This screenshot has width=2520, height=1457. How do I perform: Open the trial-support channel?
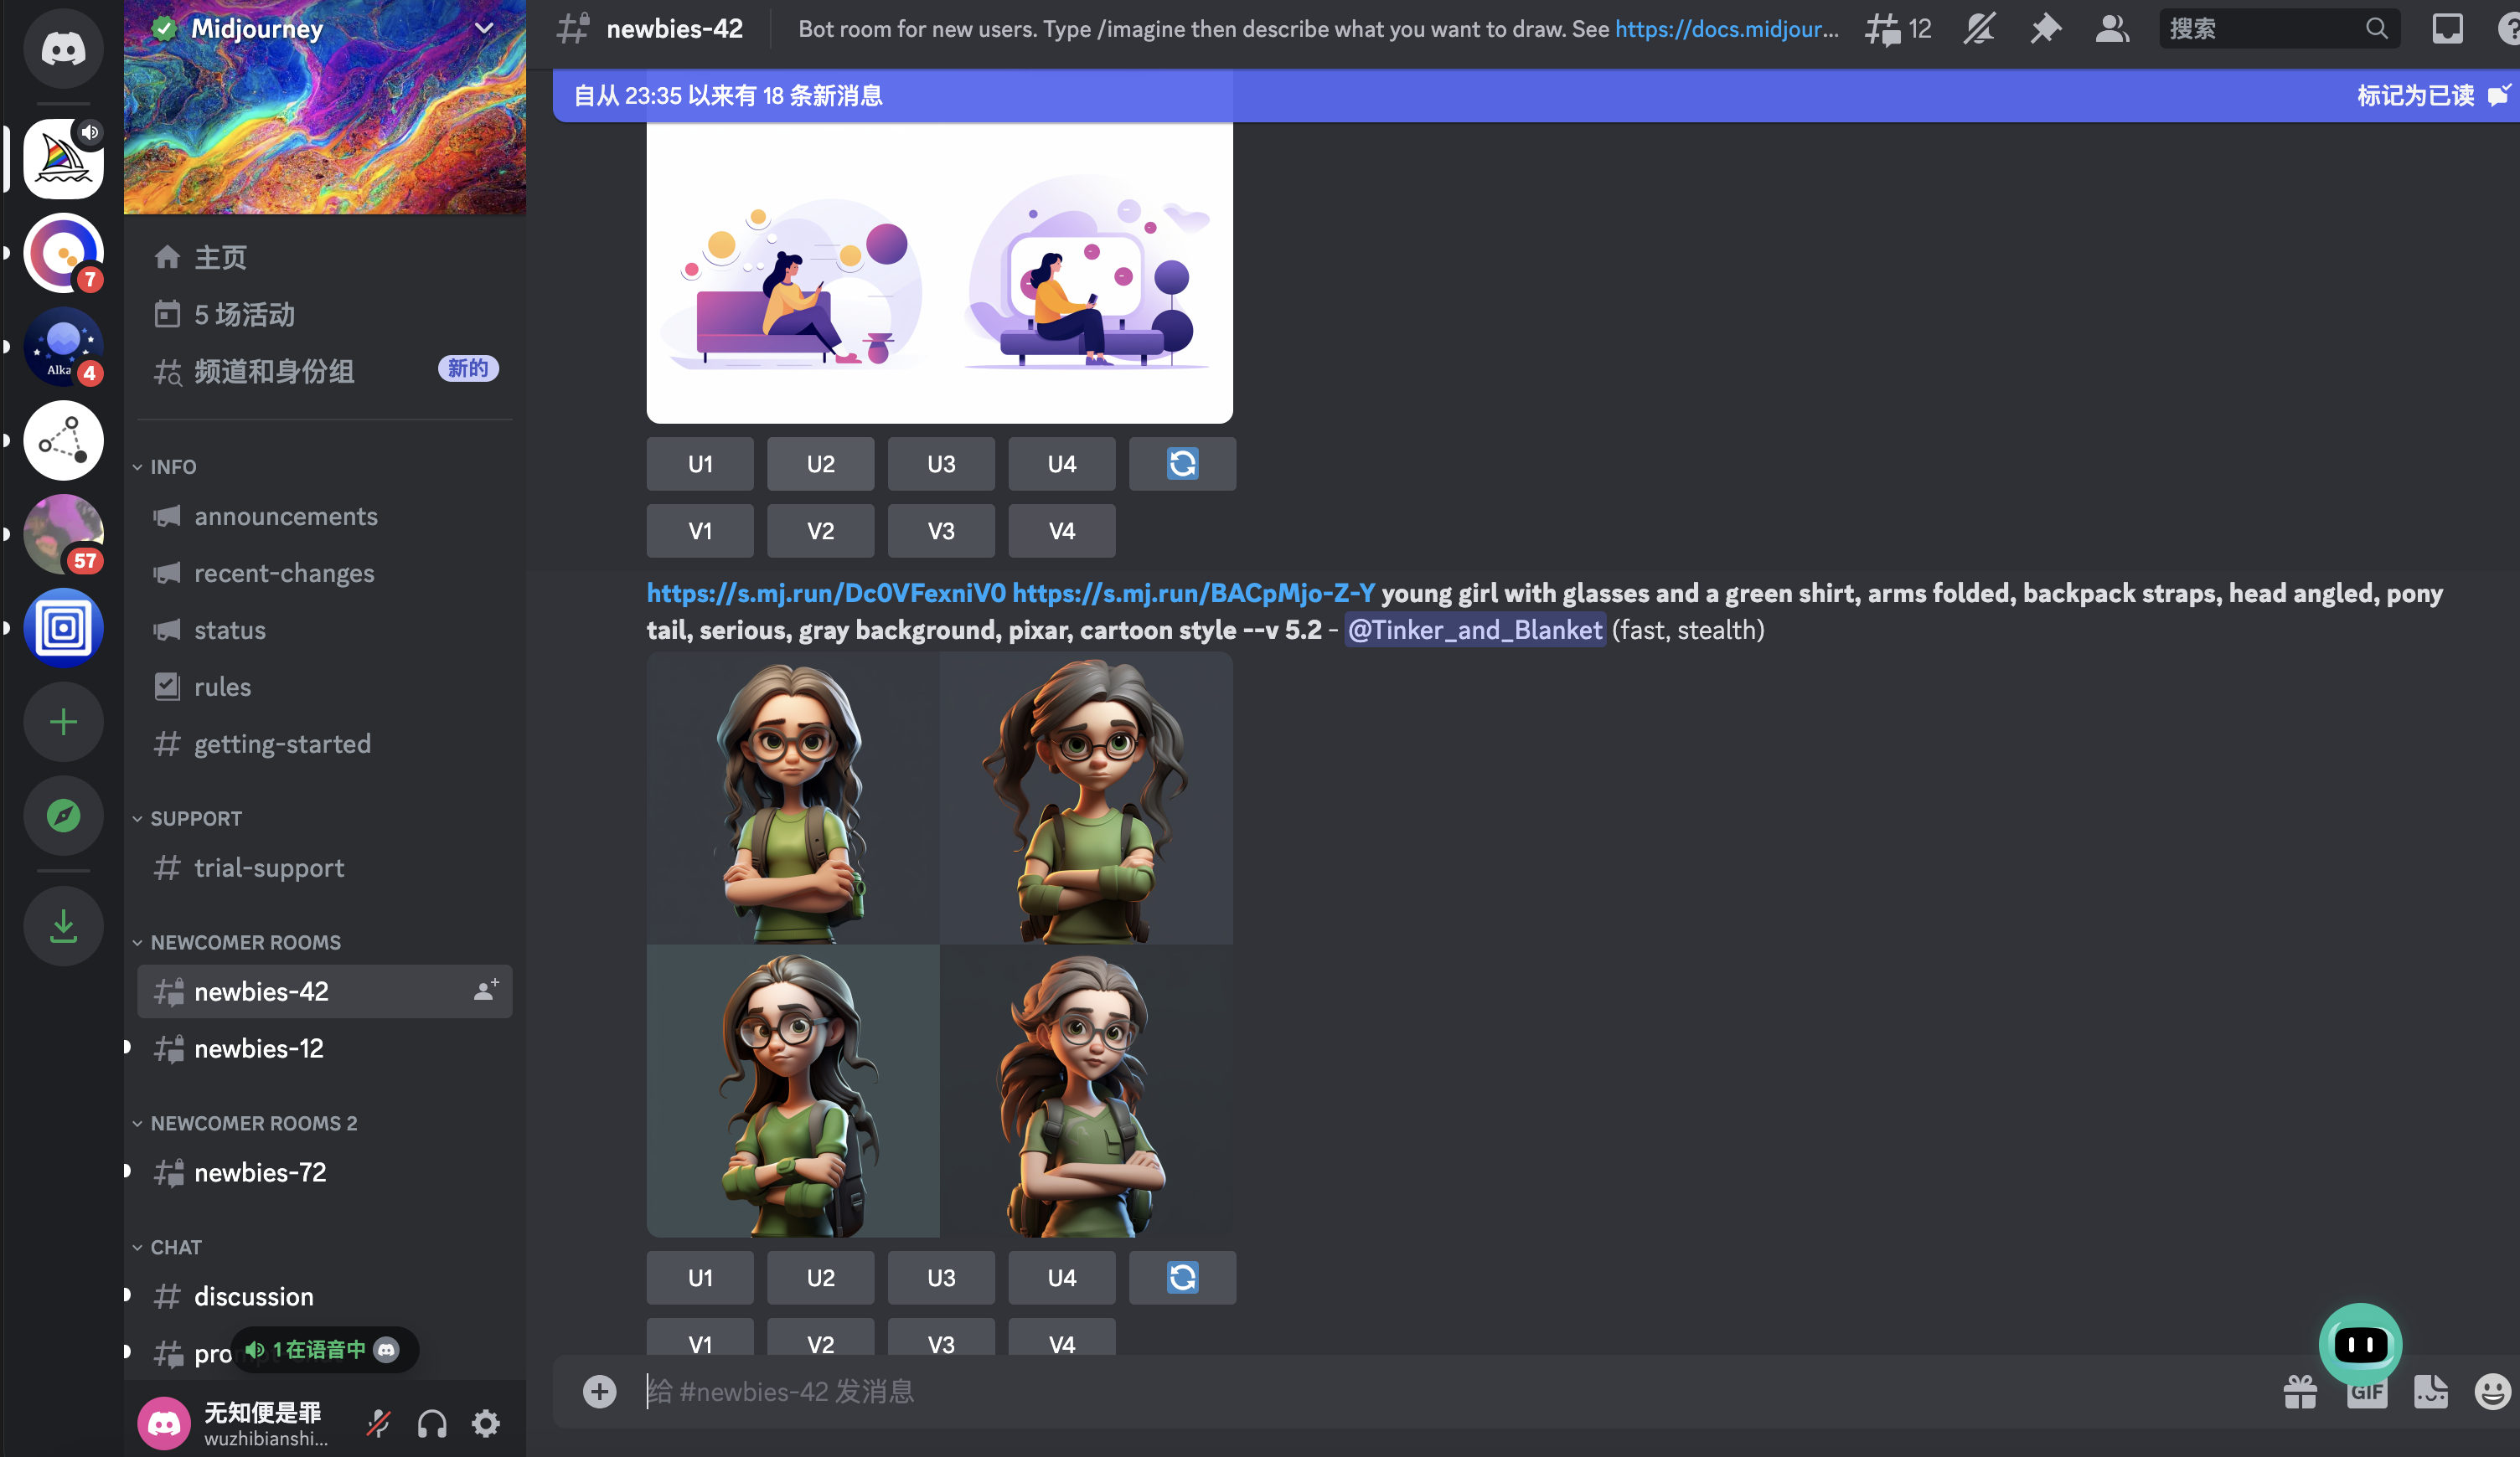point(324,868)
